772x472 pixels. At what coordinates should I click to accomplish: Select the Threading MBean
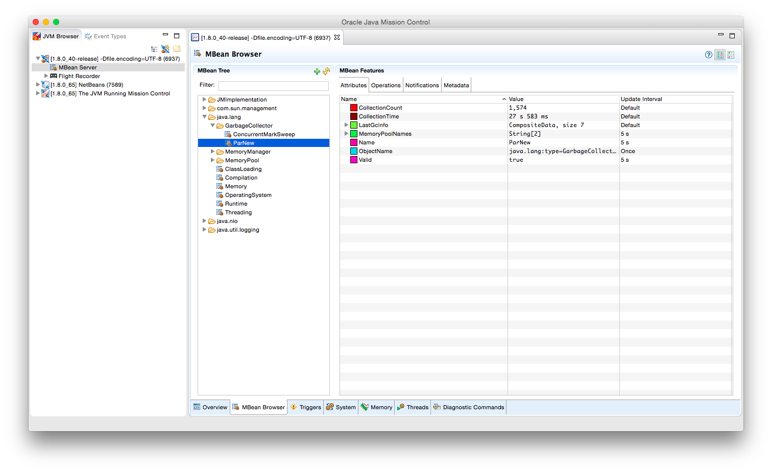pyautogui.click(x=238, y=212)
